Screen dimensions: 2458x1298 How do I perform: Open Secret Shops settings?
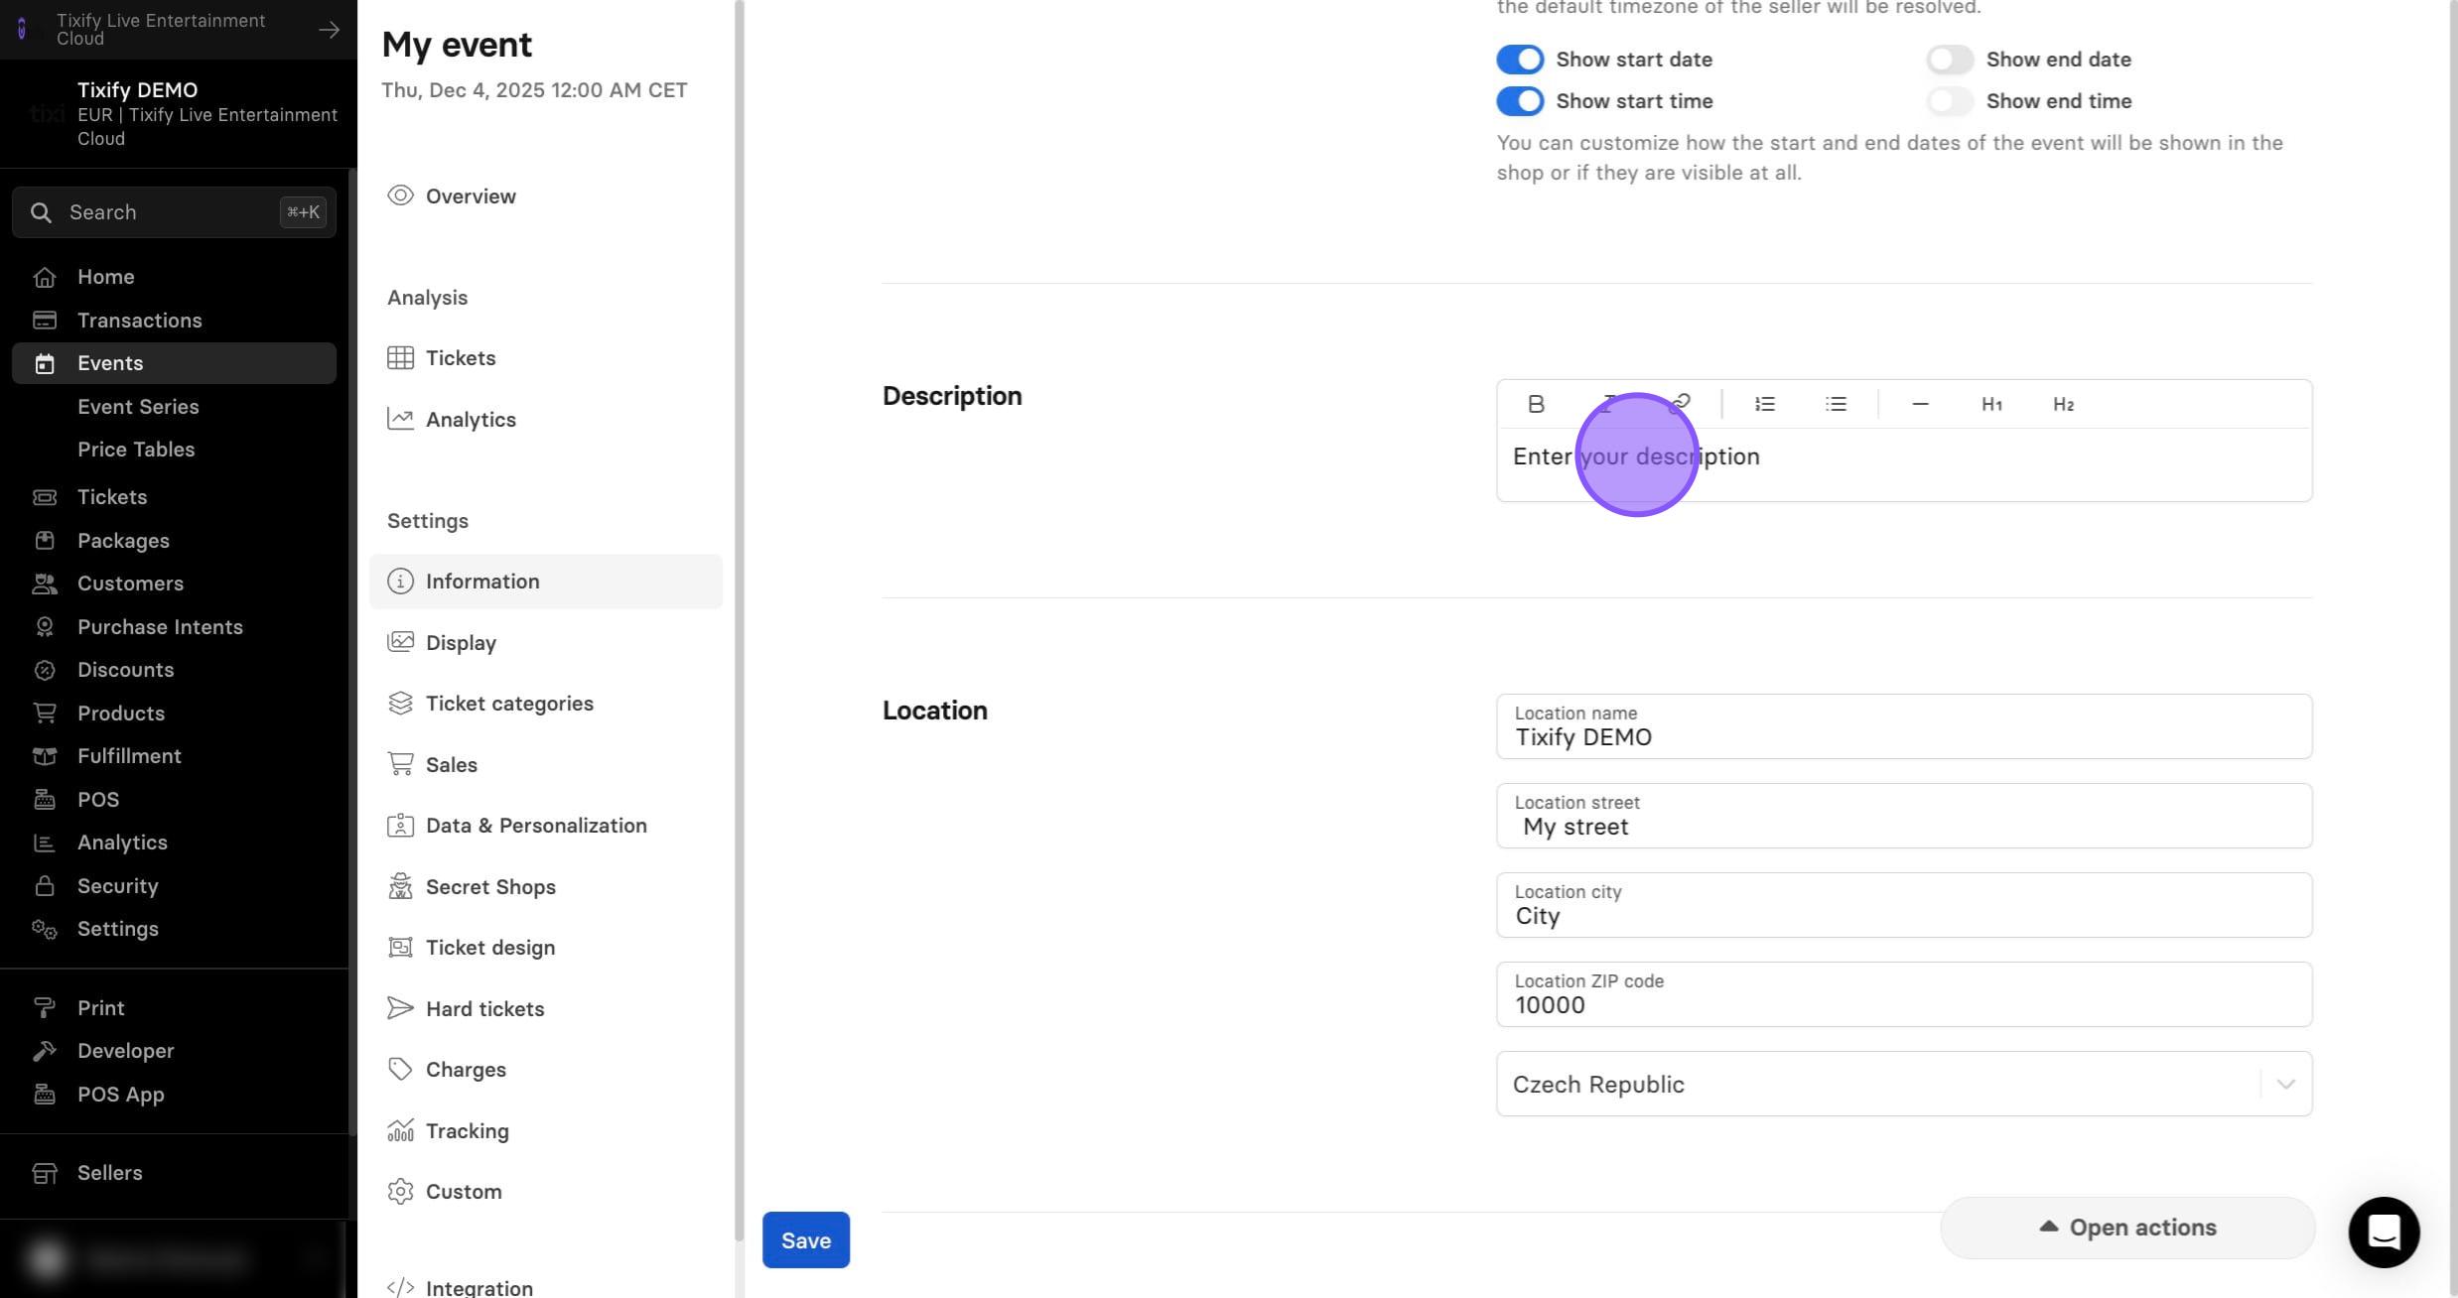pos(546,887)
